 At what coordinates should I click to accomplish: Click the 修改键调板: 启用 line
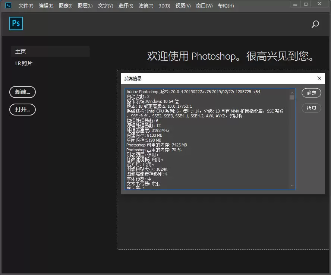[x=145, y=159]
